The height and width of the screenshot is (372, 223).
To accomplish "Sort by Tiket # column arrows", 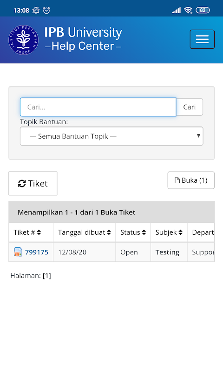I will click(39, 232).
